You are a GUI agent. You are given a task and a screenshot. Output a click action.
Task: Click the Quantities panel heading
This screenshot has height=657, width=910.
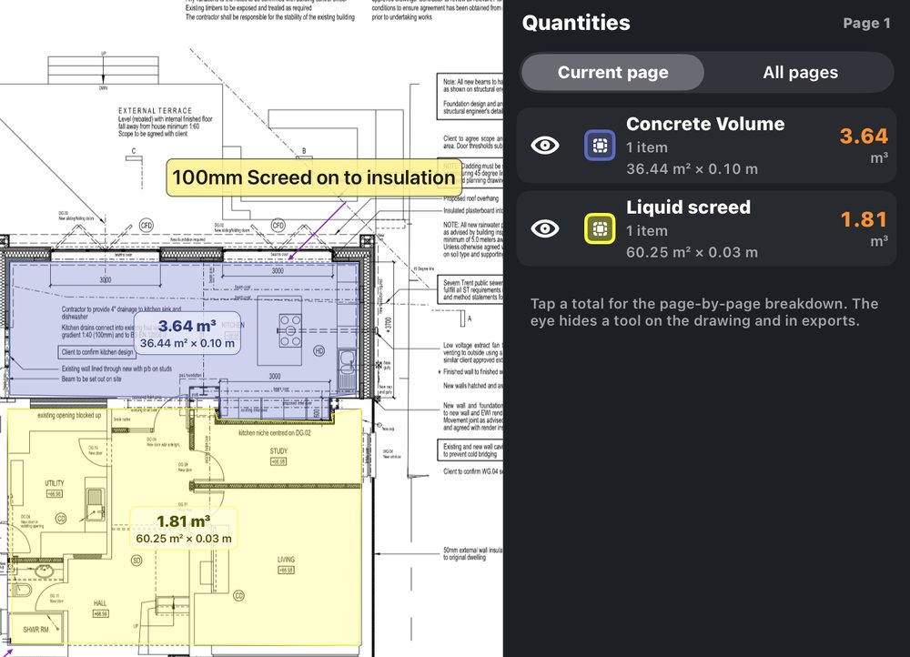click(576, 23)
